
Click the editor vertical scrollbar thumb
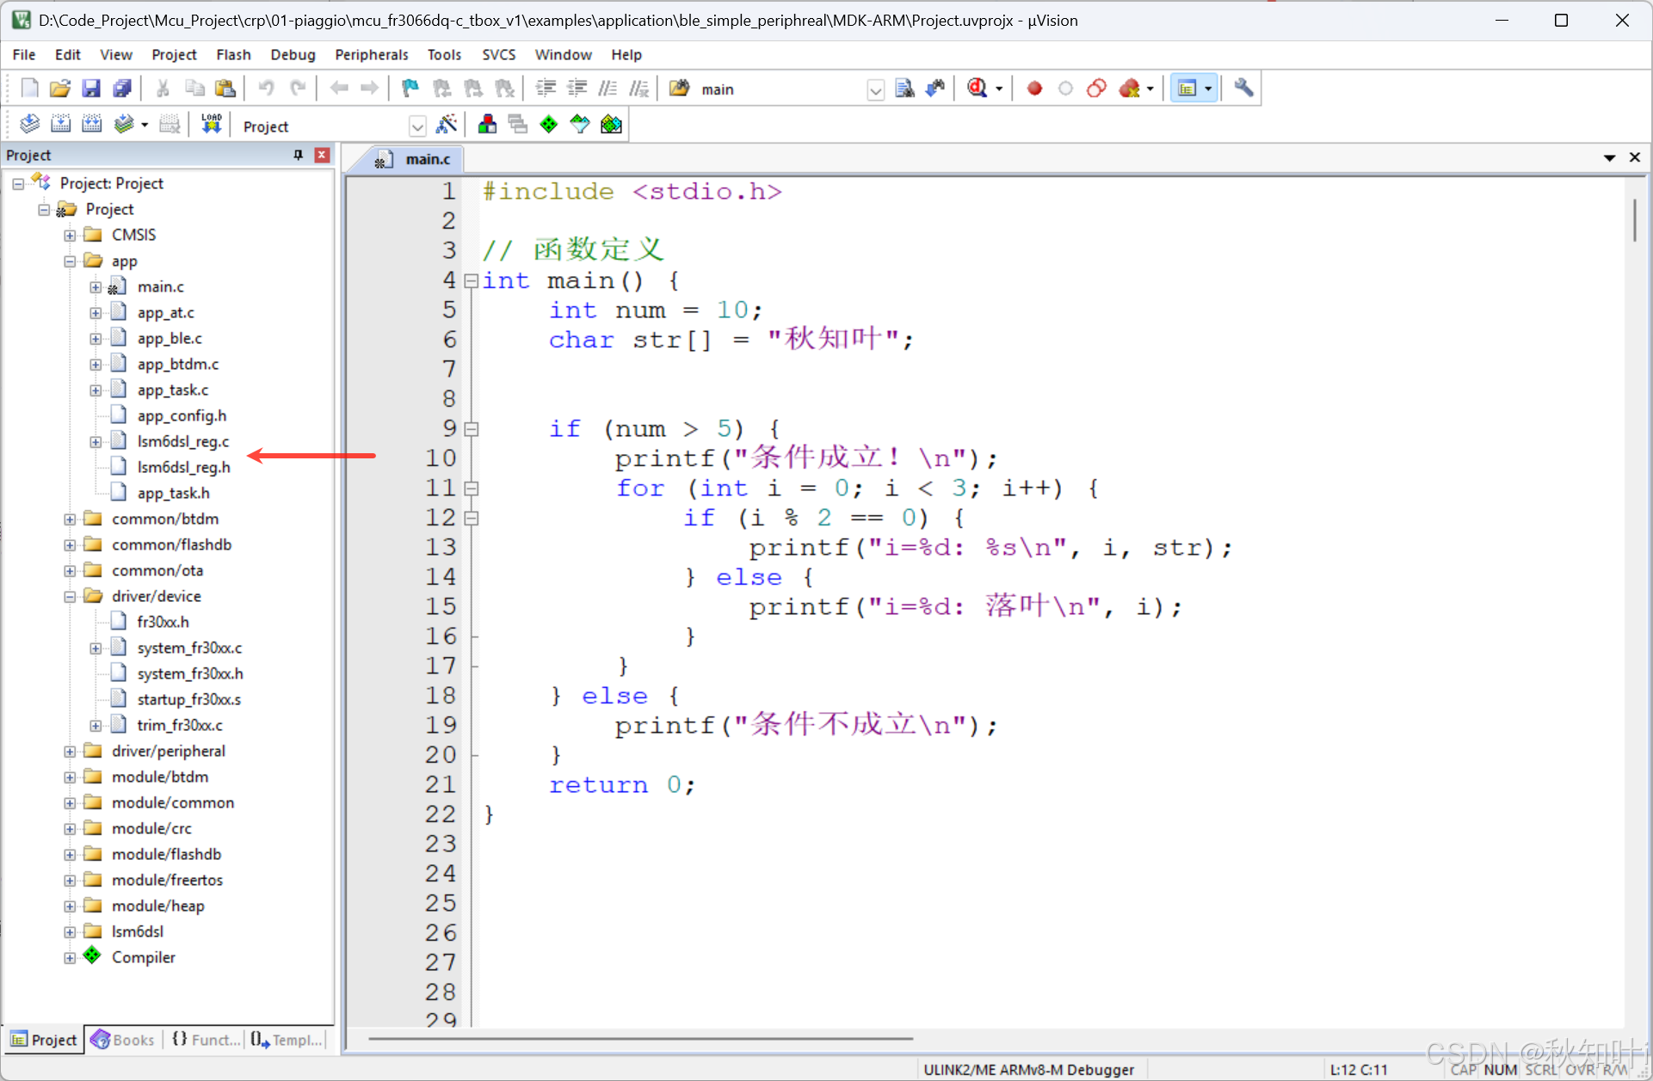tap(1633, 221)
